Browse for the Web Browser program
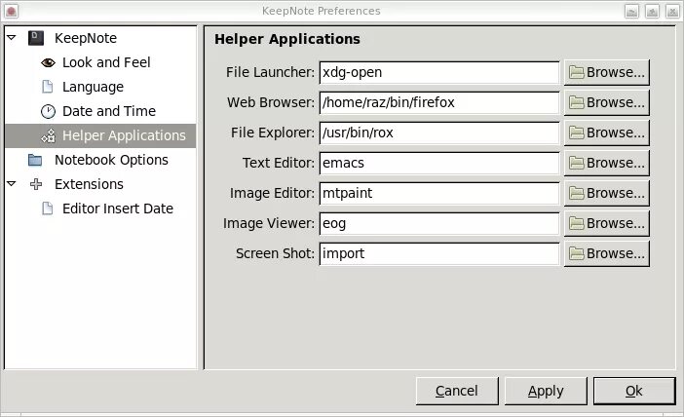Viewport: 684px width, 417px height. click(x=607, y=102)
